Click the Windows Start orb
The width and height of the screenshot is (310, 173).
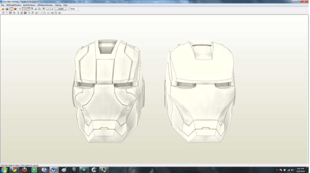click(x=4, y=170)
